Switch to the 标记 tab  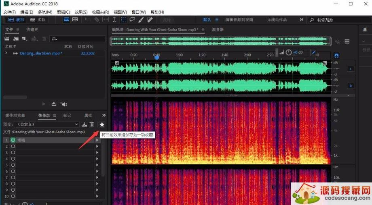point(67,116)
